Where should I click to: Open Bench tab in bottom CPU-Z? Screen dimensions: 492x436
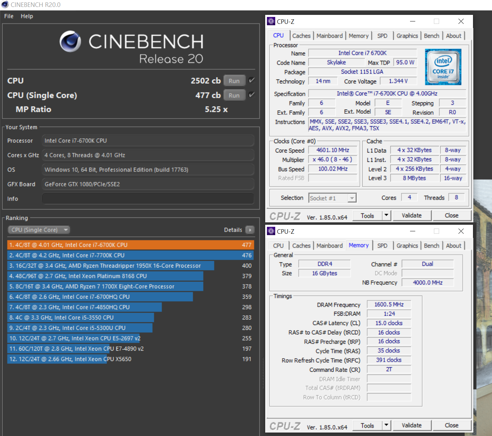pos(431,246)
